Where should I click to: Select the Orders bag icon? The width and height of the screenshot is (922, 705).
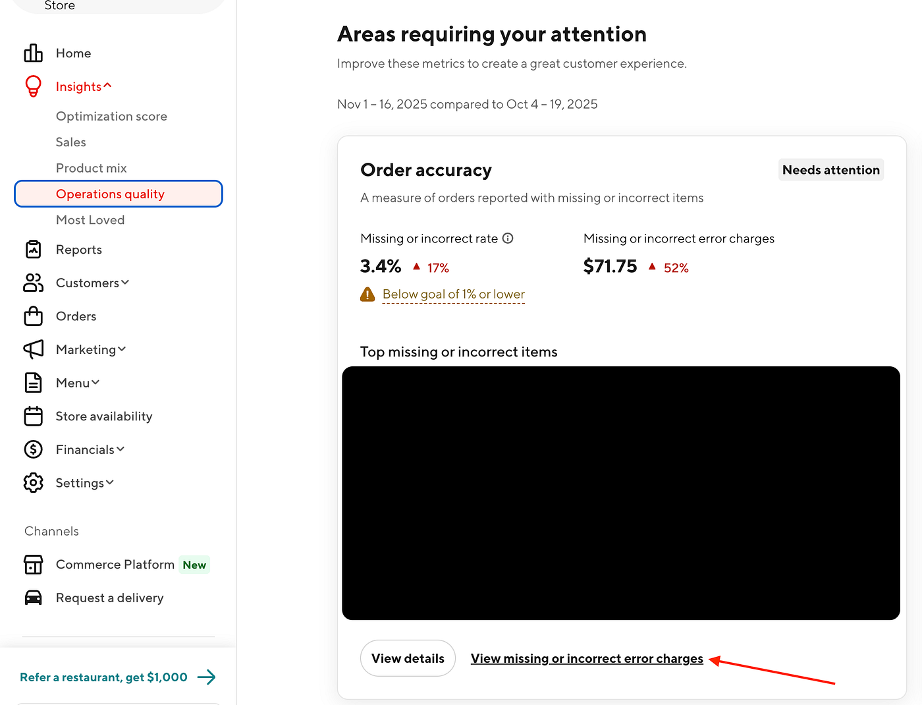coord(33,316)
